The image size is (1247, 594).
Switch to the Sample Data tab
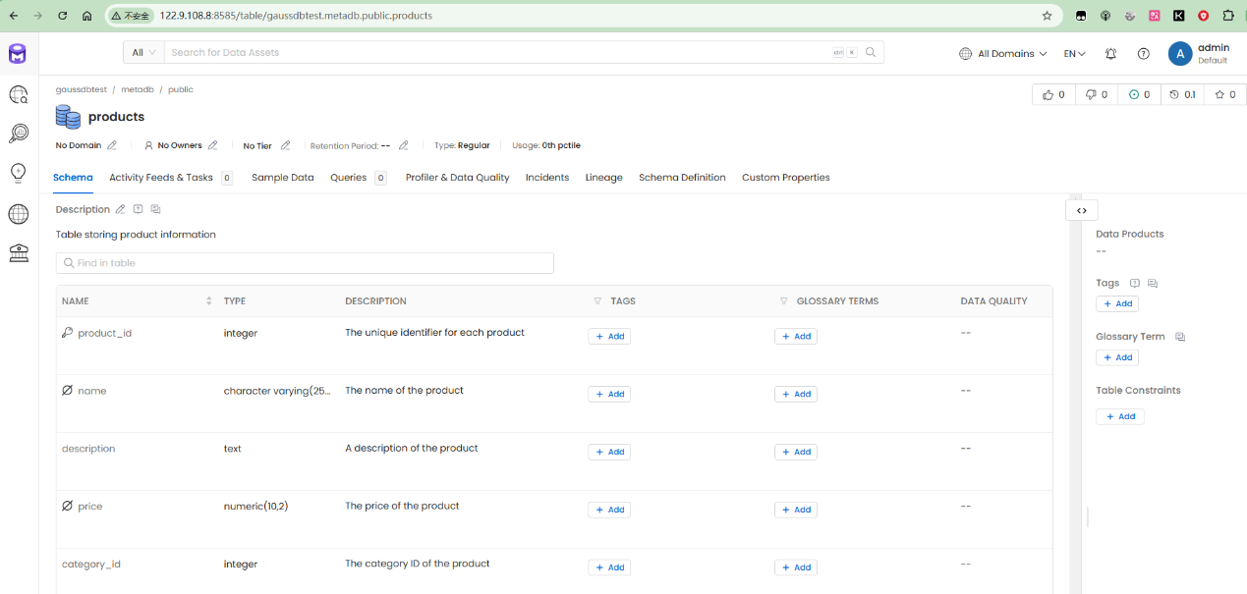coord(283,178)
